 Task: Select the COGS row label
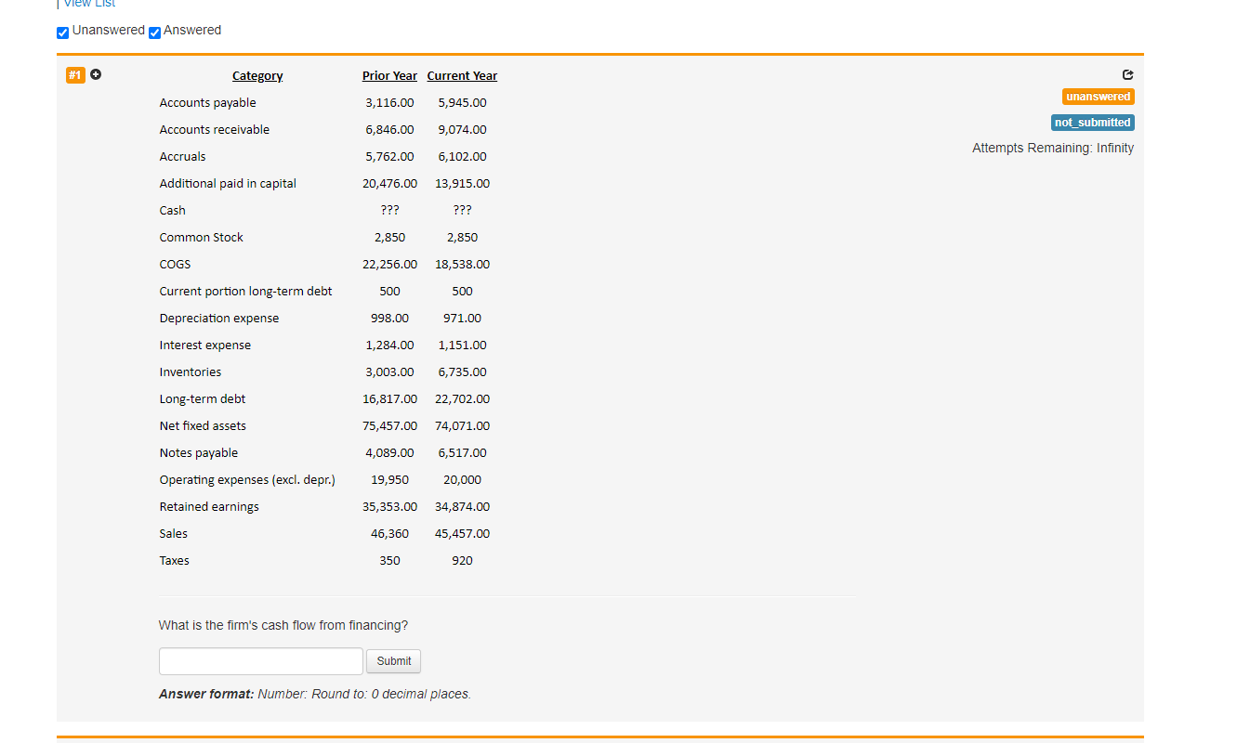[x=176, y=265]
